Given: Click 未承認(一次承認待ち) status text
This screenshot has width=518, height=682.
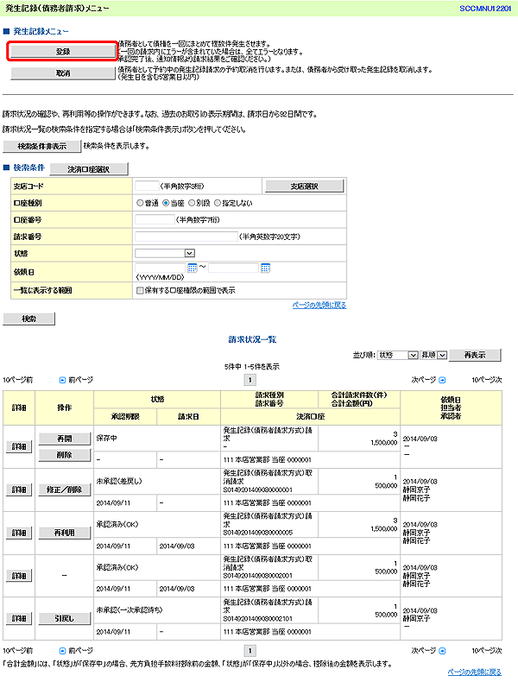Looking at the screenshot, I should (x=129, y=610).
